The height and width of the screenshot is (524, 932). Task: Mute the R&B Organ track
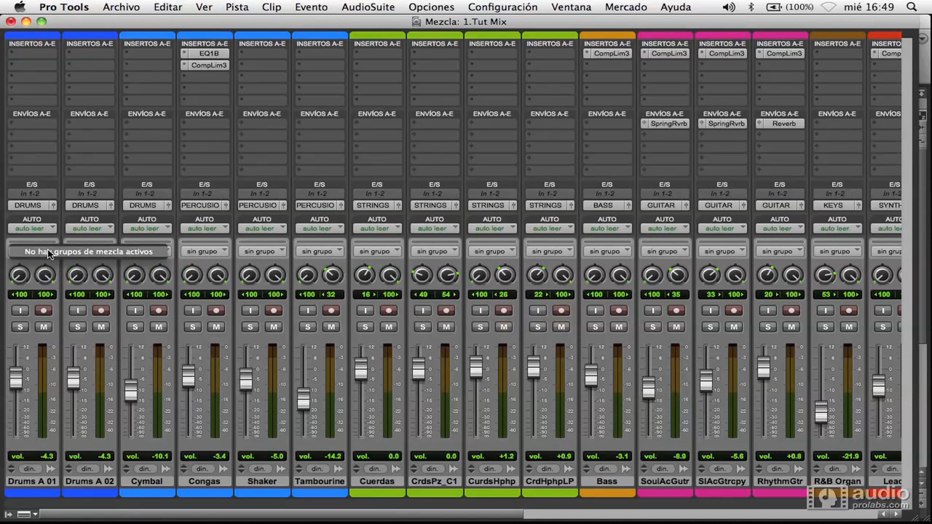tap(849, 327)
